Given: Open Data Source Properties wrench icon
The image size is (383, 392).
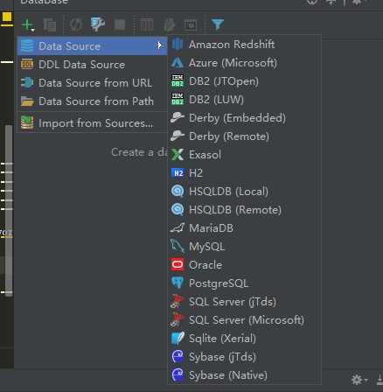Looking at the screenshot, I should (98, 24).
